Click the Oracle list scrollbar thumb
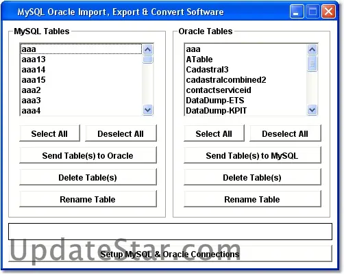Image resolution: width=344 pixels, height=275 pixels. click(312, 64)
